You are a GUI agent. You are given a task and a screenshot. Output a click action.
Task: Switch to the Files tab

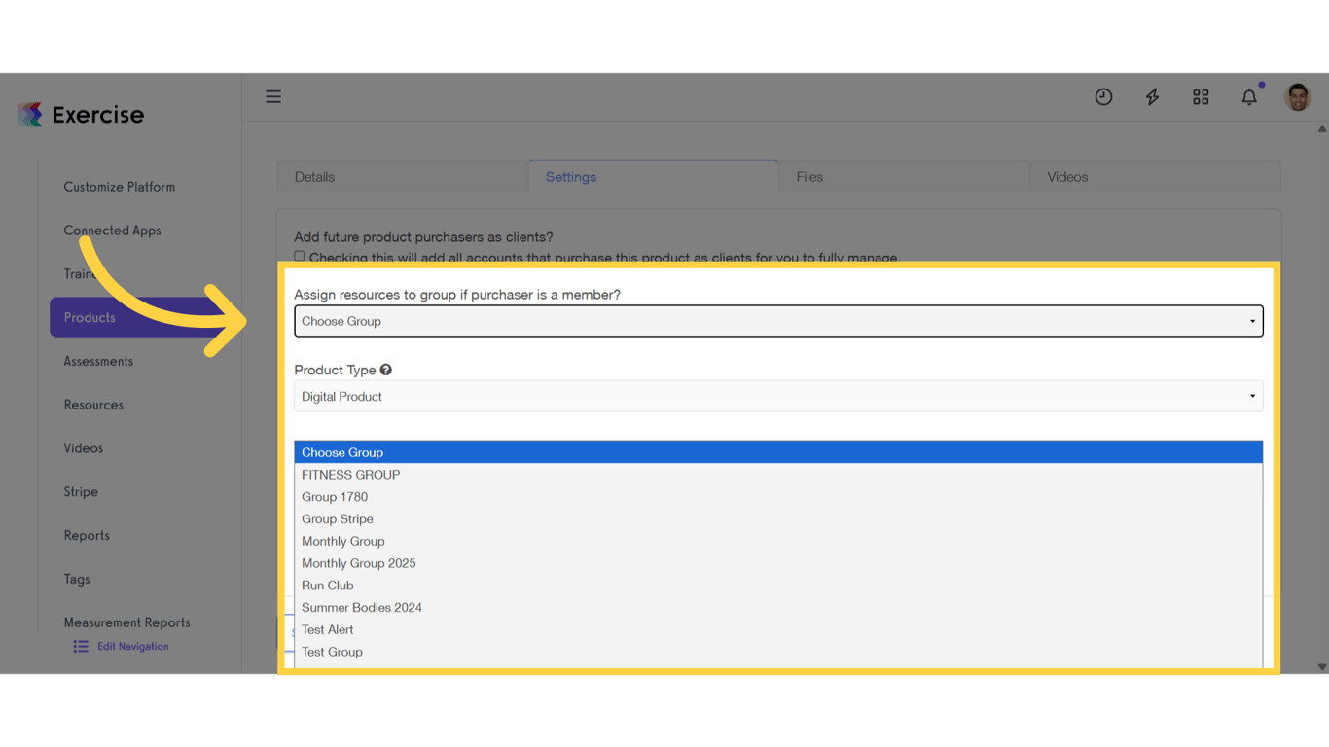click(x=809, y=176)
